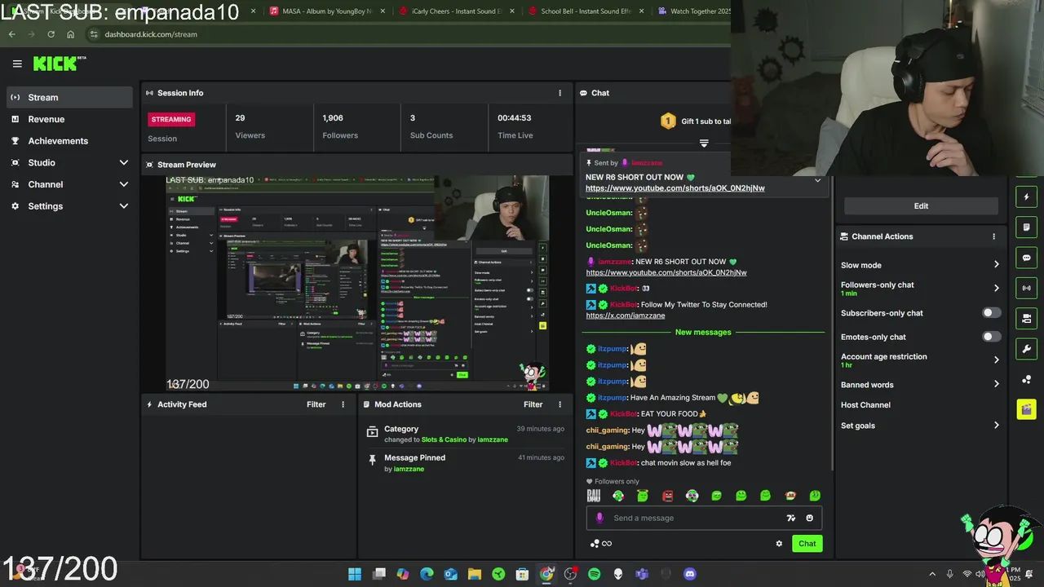1044x587 pixels.
Task: Click Slots & Casino category link
Action: [x=444, y=439]
